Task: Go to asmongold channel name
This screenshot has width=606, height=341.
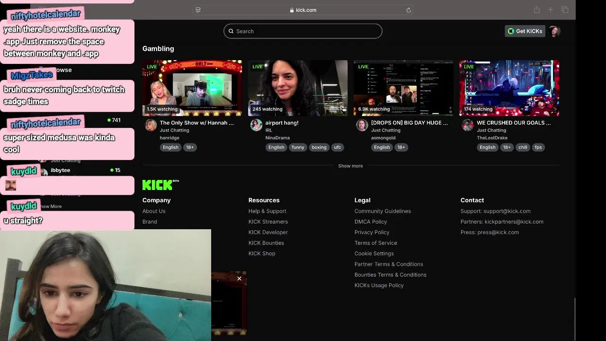Action: (x=383, y=138)
